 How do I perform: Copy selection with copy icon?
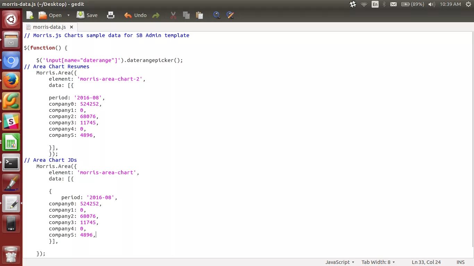pos(186,15)
